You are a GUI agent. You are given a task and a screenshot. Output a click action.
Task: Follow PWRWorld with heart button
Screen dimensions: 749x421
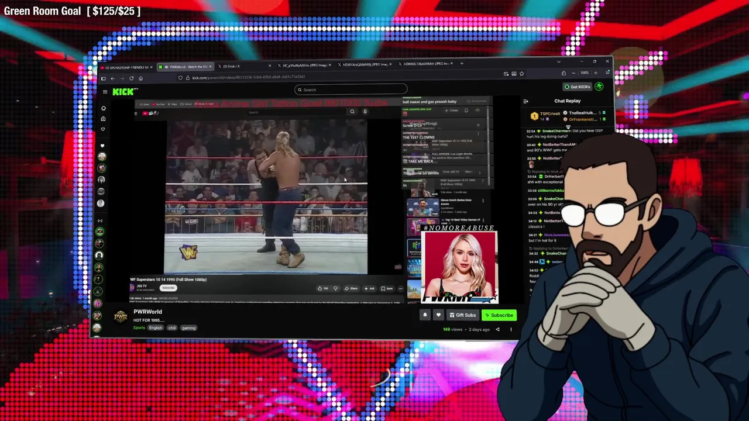438,315
